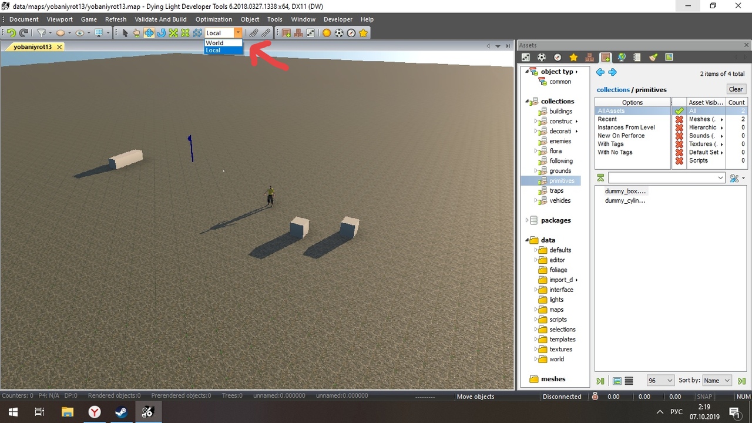Toggle Meshes asset visibility red X
Viewport: 752px width, 423px height.
(679, 119)
